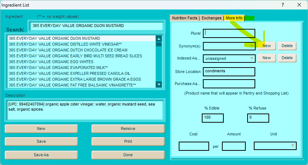Click the Search input field
308x165 pixels.
tap(97, 26)
